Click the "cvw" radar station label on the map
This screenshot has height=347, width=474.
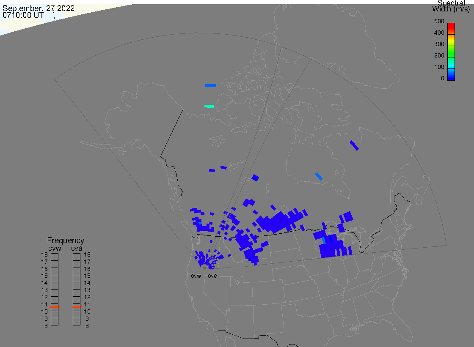[x=196, y=276]
